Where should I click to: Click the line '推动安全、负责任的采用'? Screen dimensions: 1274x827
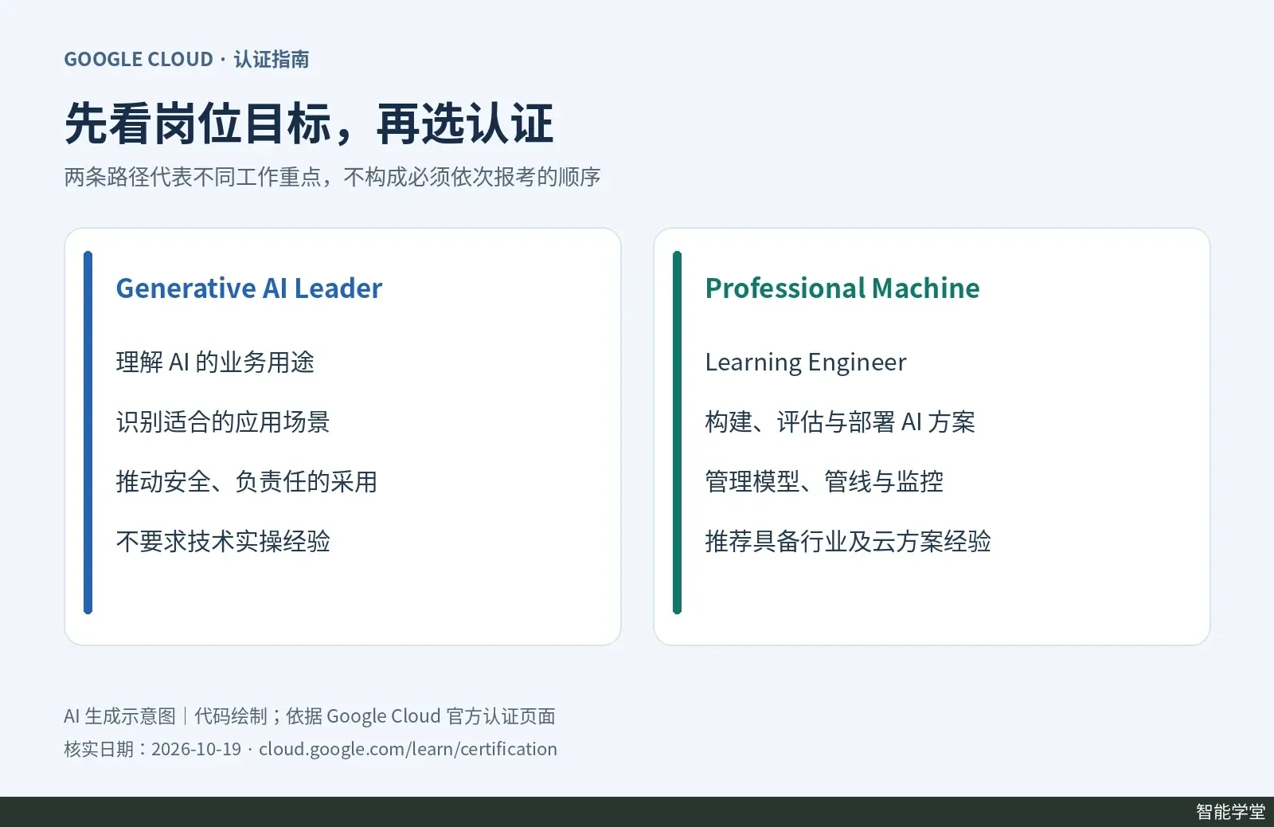[x=247, y=482]
